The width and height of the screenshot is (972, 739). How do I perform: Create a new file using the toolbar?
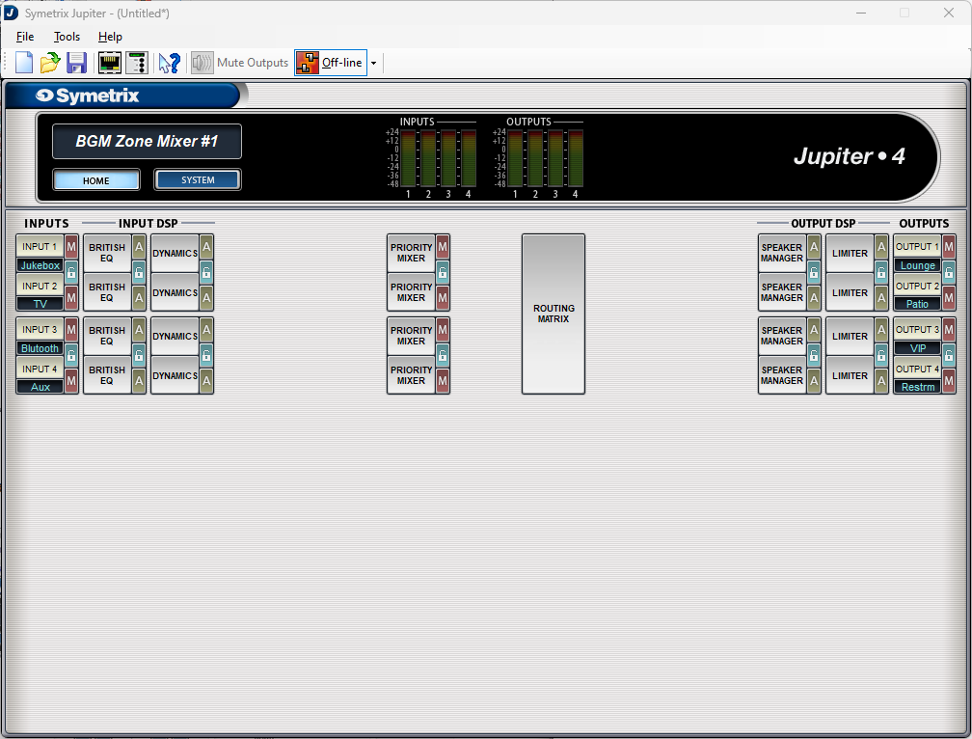[x=24, y=63]
